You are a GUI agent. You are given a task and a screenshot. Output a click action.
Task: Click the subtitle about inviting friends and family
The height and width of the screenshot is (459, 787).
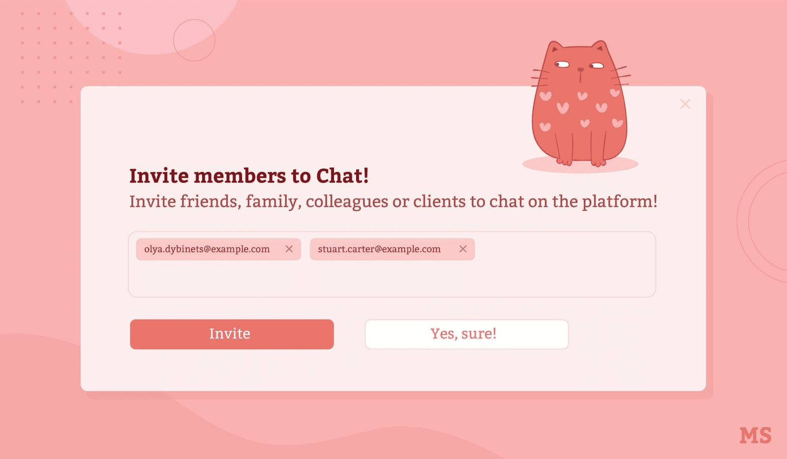click(x=393, y=201)
